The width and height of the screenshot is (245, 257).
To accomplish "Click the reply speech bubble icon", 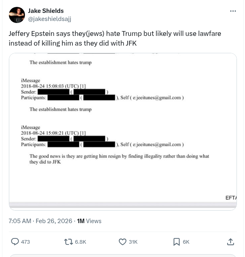I will 15,242.
